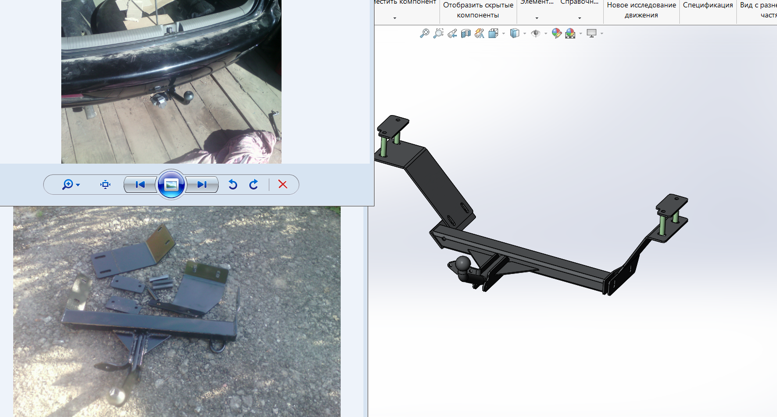Expand Элемент... dropdown arrow
The width and height of the screenshot is (777, 417).
(537, 18)
